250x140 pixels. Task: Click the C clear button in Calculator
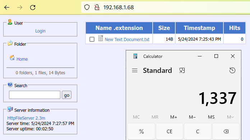click(198, 131)
